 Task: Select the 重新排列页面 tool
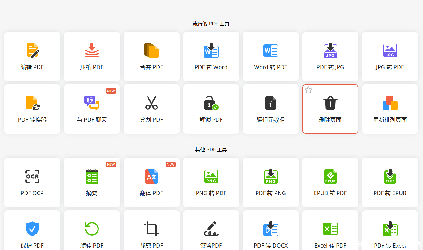(x=390, y=109)
